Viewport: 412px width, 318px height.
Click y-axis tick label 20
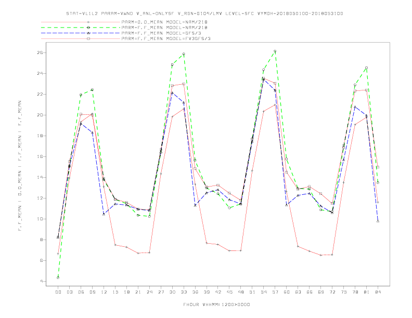point(41,115)
